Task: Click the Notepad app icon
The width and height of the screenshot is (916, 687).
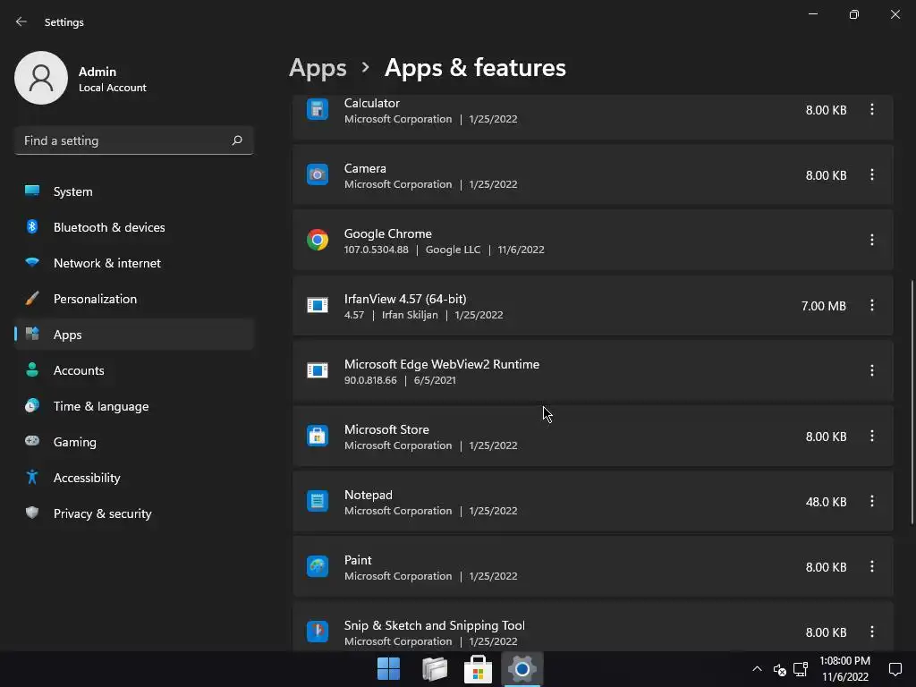Action: pyautogui.click(x=318, y=502)
